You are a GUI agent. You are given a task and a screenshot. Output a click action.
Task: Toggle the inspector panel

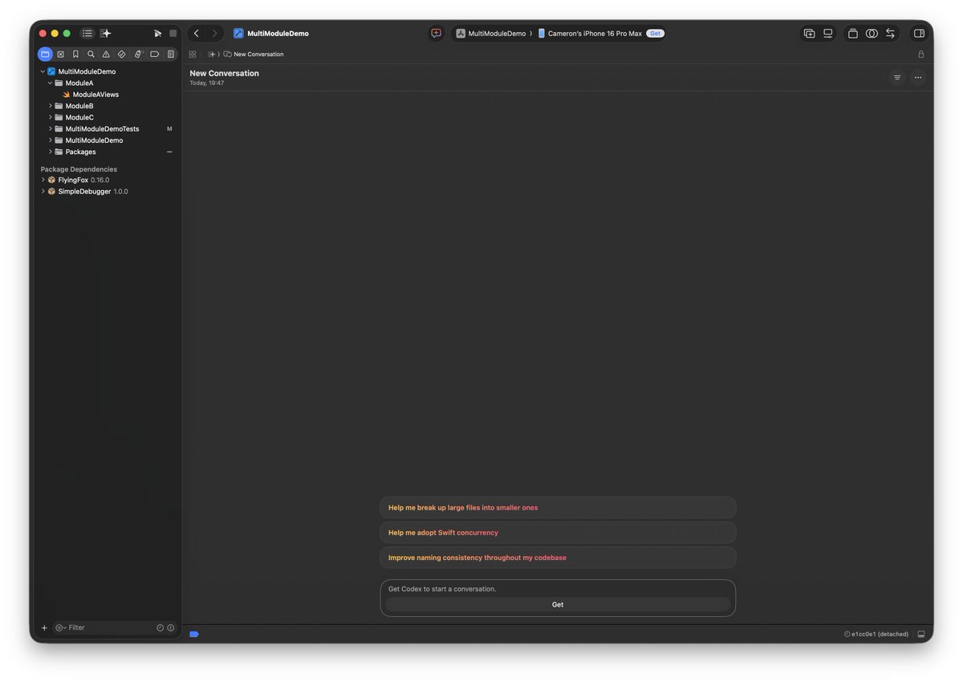(919, 34)
